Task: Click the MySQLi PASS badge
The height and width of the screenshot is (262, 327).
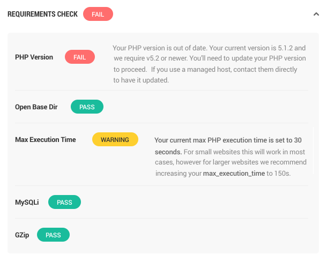Action: 64,203
